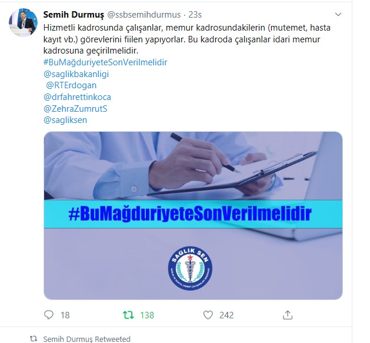The height and width of the screenshot is (343, 370).
Task: Open the 23s timestamp permalink
Action: 195,15
